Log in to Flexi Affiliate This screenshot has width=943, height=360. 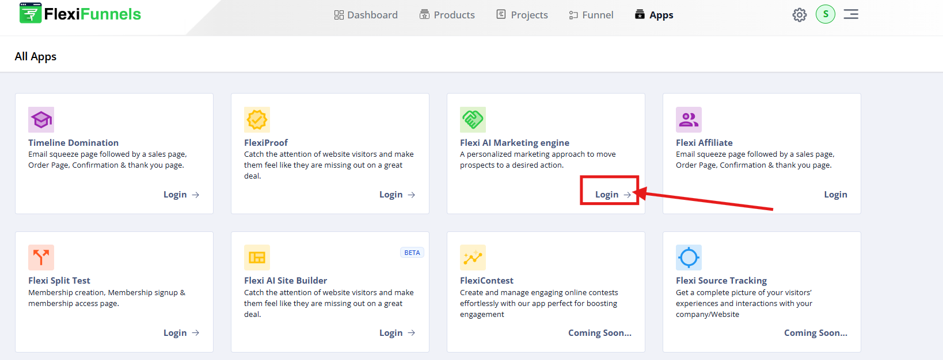[835, 195]
